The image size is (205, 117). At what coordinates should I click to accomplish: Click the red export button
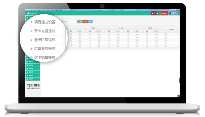point(85,22)
